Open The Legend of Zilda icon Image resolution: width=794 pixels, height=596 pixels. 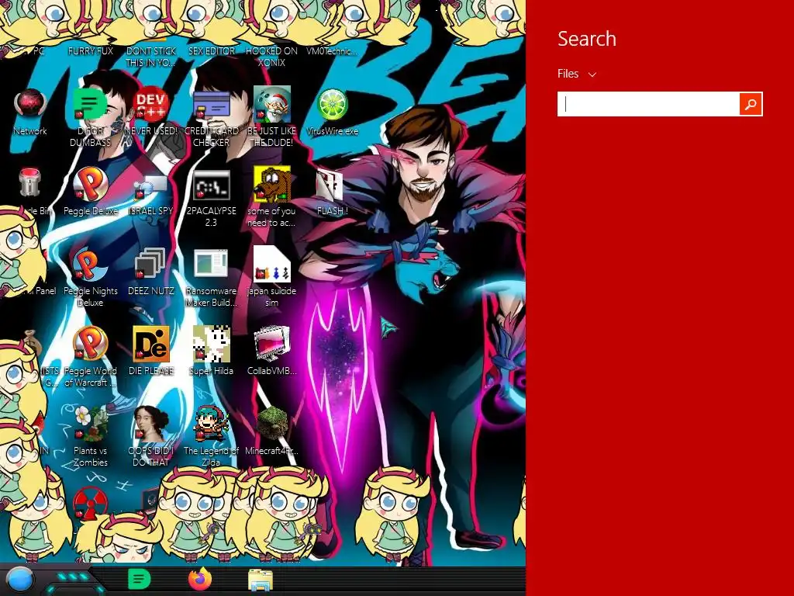tap(211, 424)
